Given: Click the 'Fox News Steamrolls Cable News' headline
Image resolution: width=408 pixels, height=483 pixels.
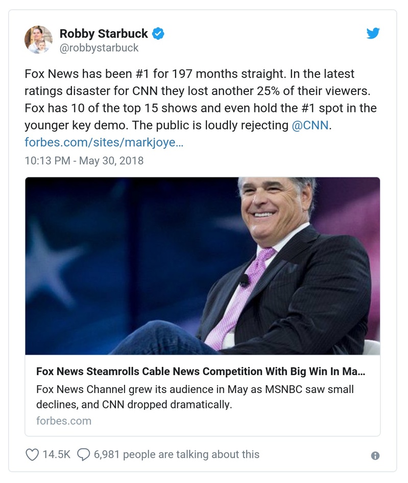Looking at the screenshot, I should (201, 372).
